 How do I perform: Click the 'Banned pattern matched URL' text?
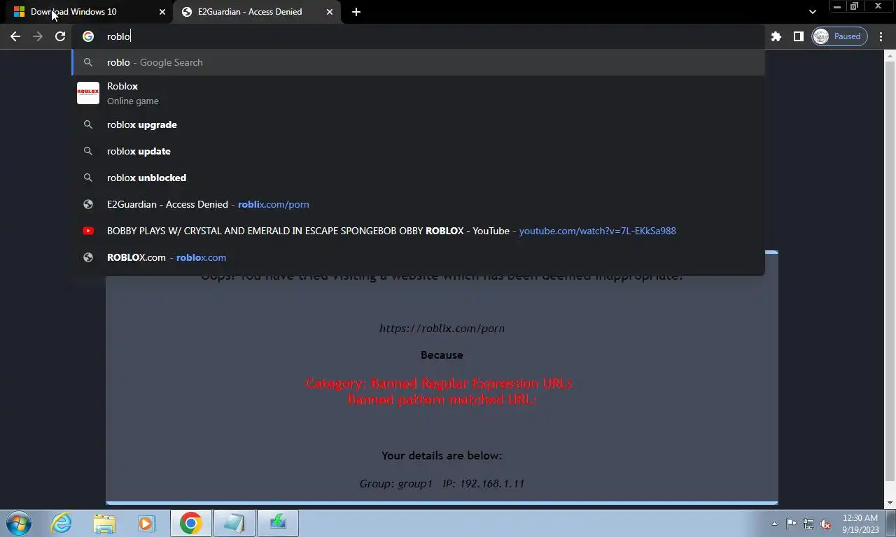click(442, 400)
